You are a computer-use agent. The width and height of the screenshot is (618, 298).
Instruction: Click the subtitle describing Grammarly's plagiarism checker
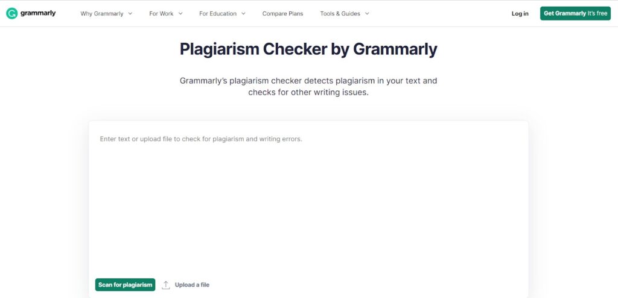308,87
